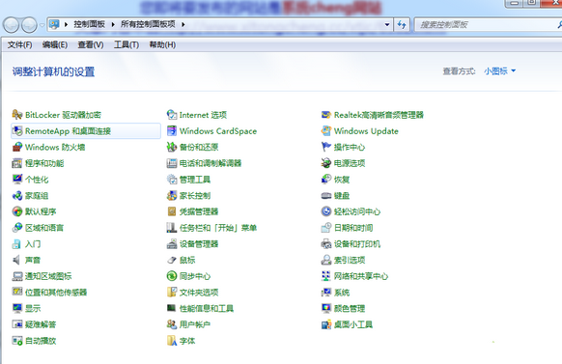Click the 家长控制 icon
The width and height of the screenshot is (562, 364).
(172, 195)
